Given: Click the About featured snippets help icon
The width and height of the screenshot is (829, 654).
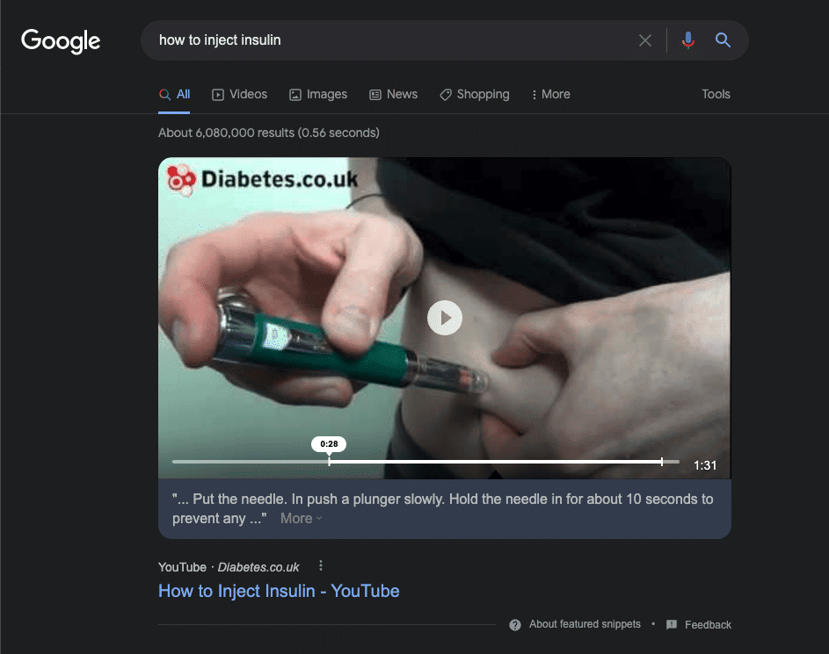Looking at the screenshot, I should pos(515,625).
